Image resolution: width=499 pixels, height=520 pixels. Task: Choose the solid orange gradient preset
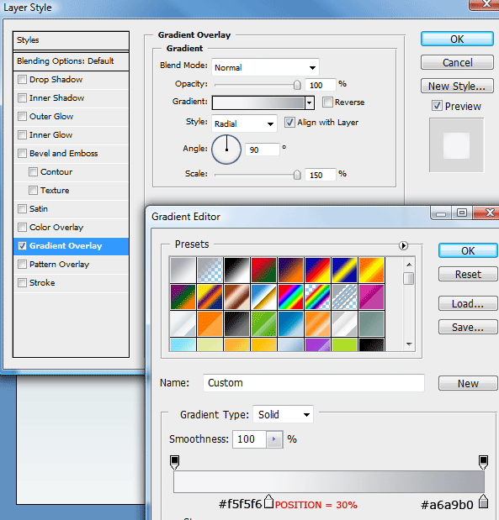(210, 323)
